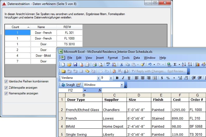Toggle italic formatting in Excel
206x137 pixels.
coord(123,78)
